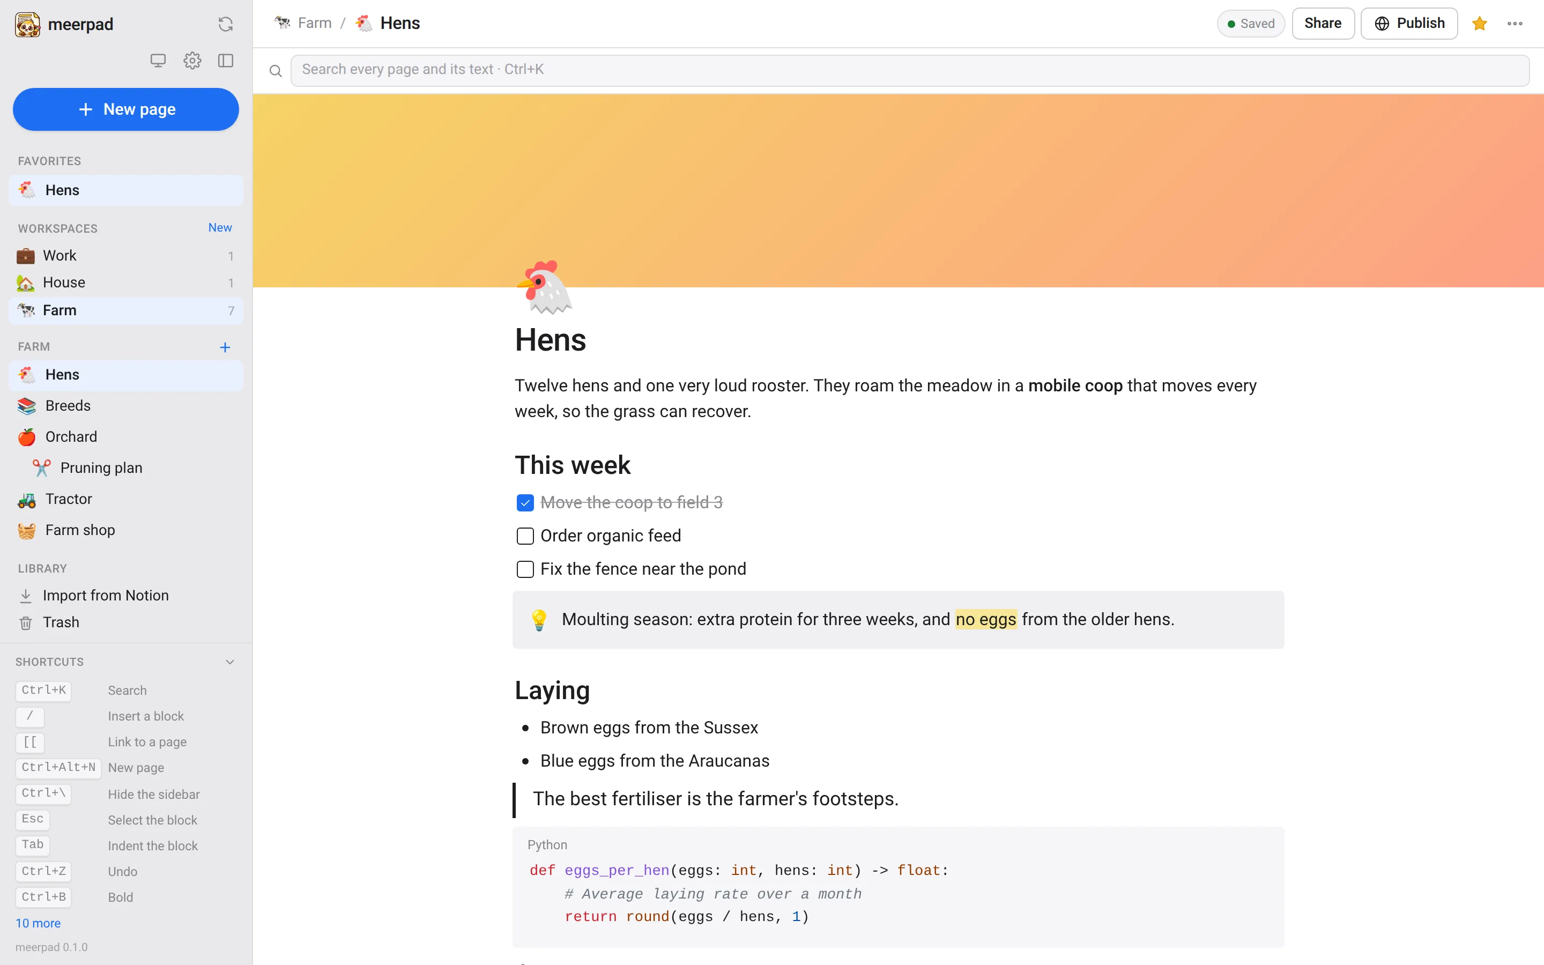Screen dimensions: 1544x965
Task: Click the orange gradient cover banner
Action: pyautogui.click(x=899, y=191)
